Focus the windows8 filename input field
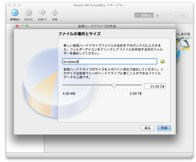 point(110,61)
